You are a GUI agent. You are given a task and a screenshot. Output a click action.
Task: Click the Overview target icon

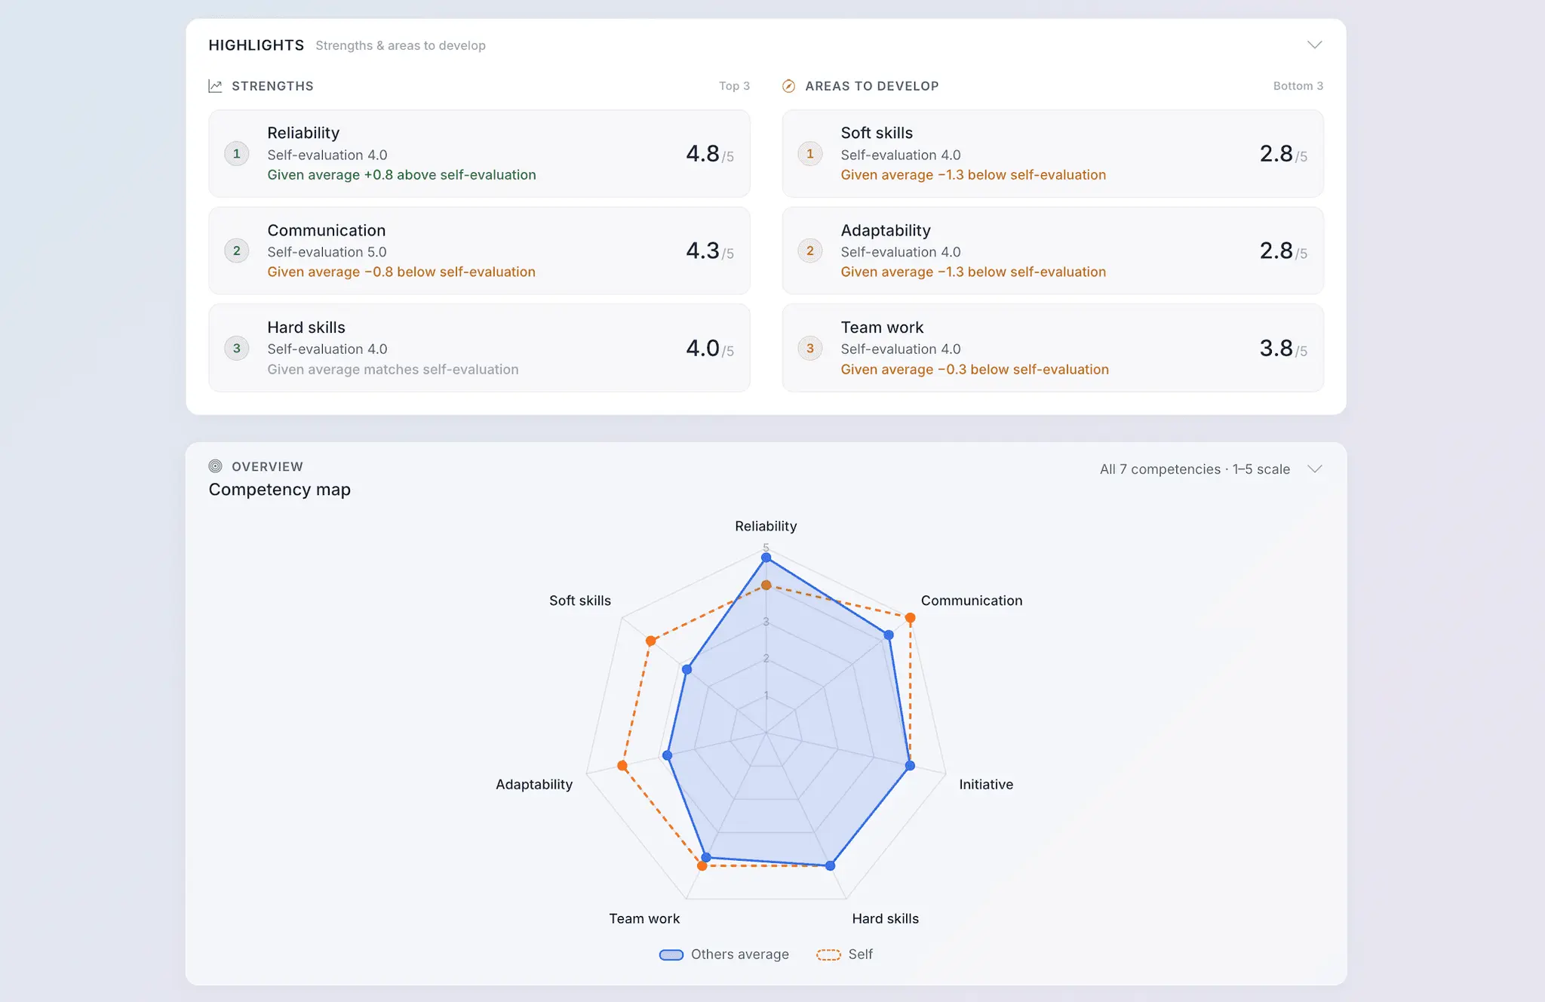pyautogui.click(x=215, y=466)
